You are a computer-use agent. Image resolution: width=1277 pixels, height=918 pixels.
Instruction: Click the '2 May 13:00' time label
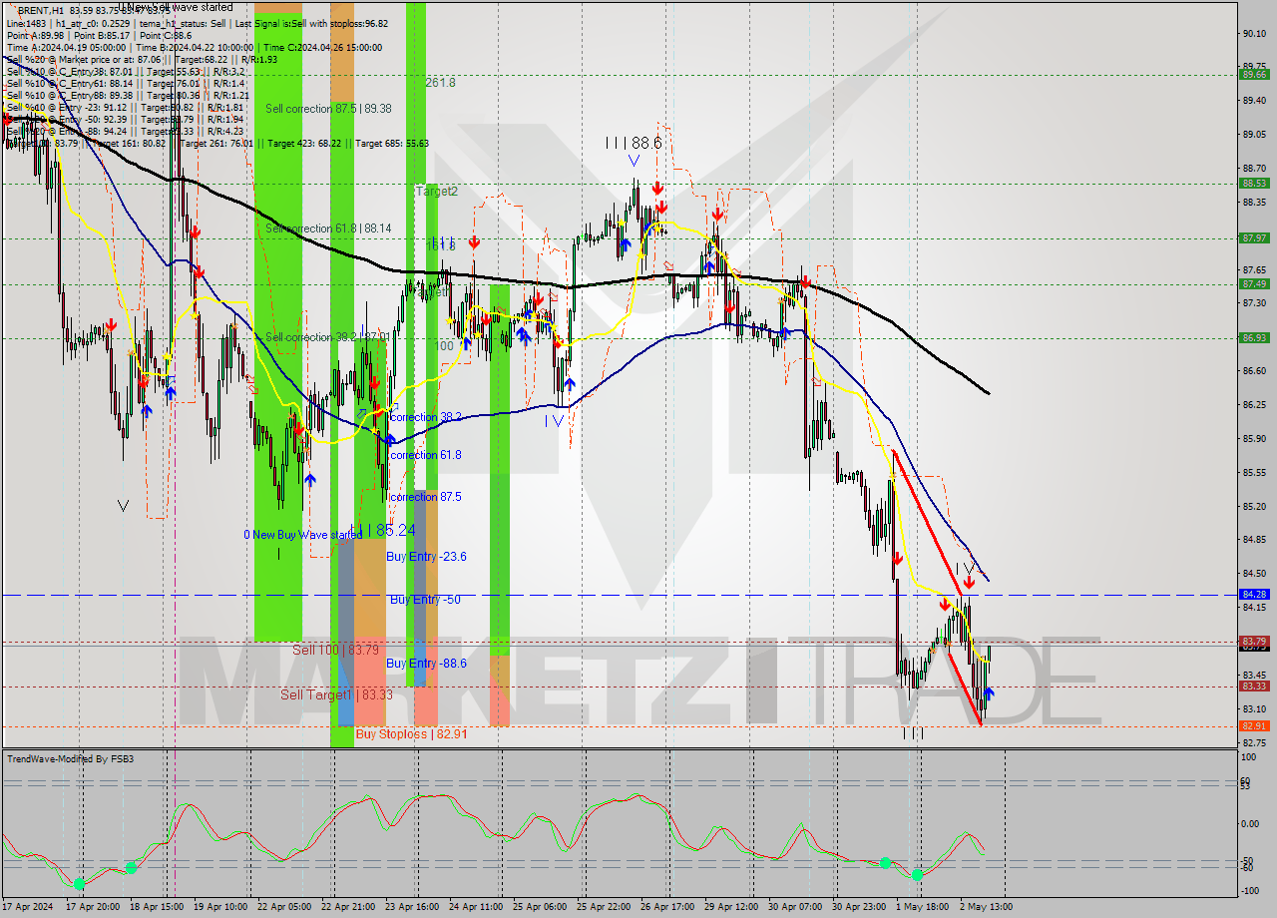[986, 907]
